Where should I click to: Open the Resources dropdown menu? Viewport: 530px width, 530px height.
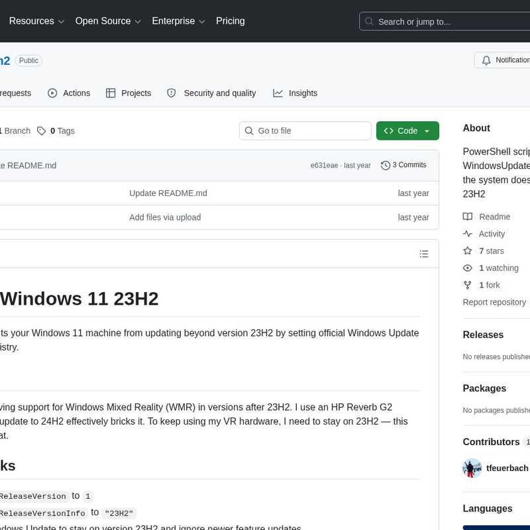tap(36, 21)
